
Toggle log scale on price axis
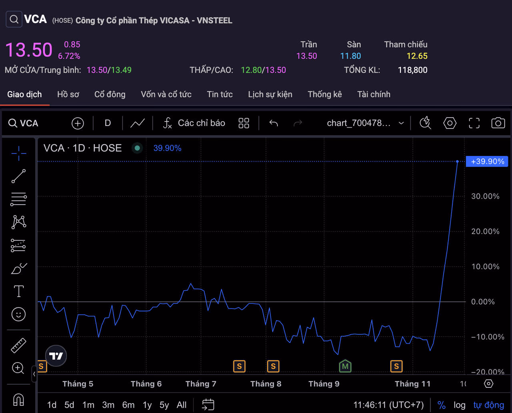coord(459,405)
